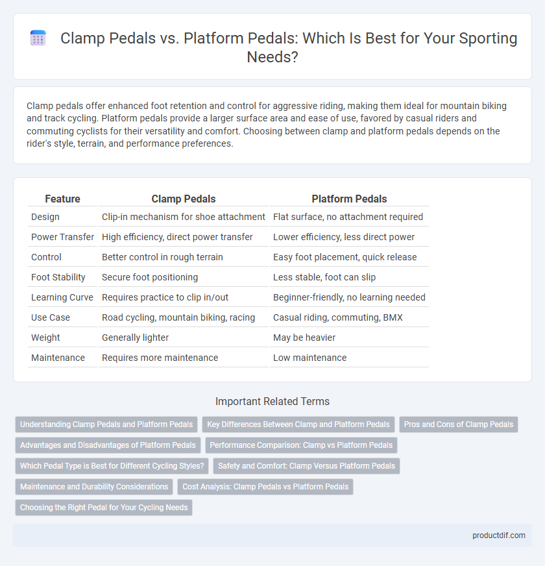545x566 pixels.
Task: Open Key Differences Between Clamp and Platform Pedals
Action: (298, 425)
